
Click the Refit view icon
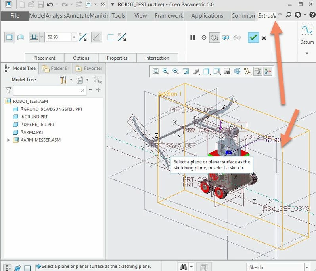pyautogui.click(x=155, y=71)
